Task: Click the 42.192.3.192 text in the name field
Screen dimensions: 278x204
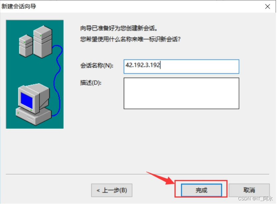Action: 143,65
